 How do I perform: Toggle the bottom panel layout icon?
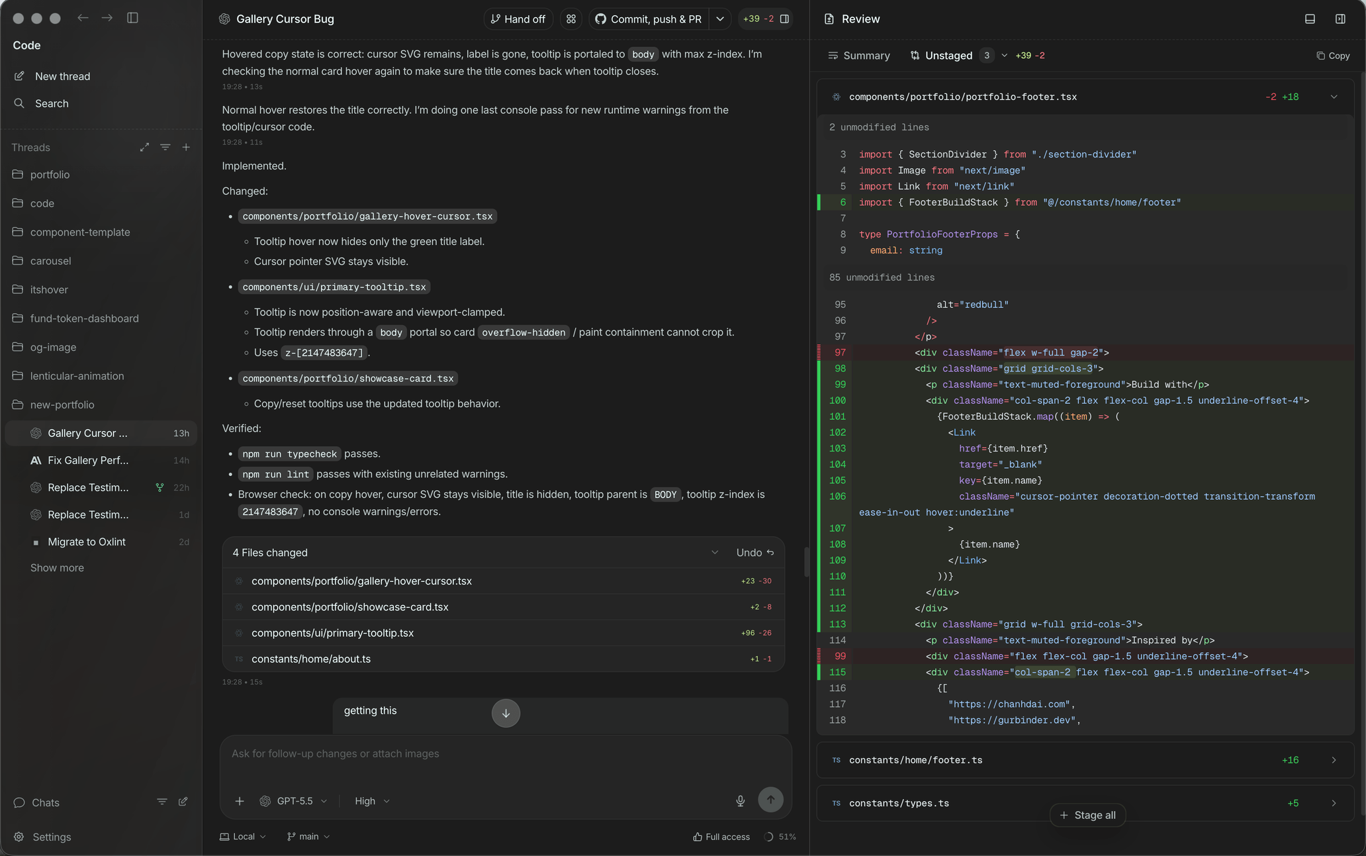[x=1310, y=19]
